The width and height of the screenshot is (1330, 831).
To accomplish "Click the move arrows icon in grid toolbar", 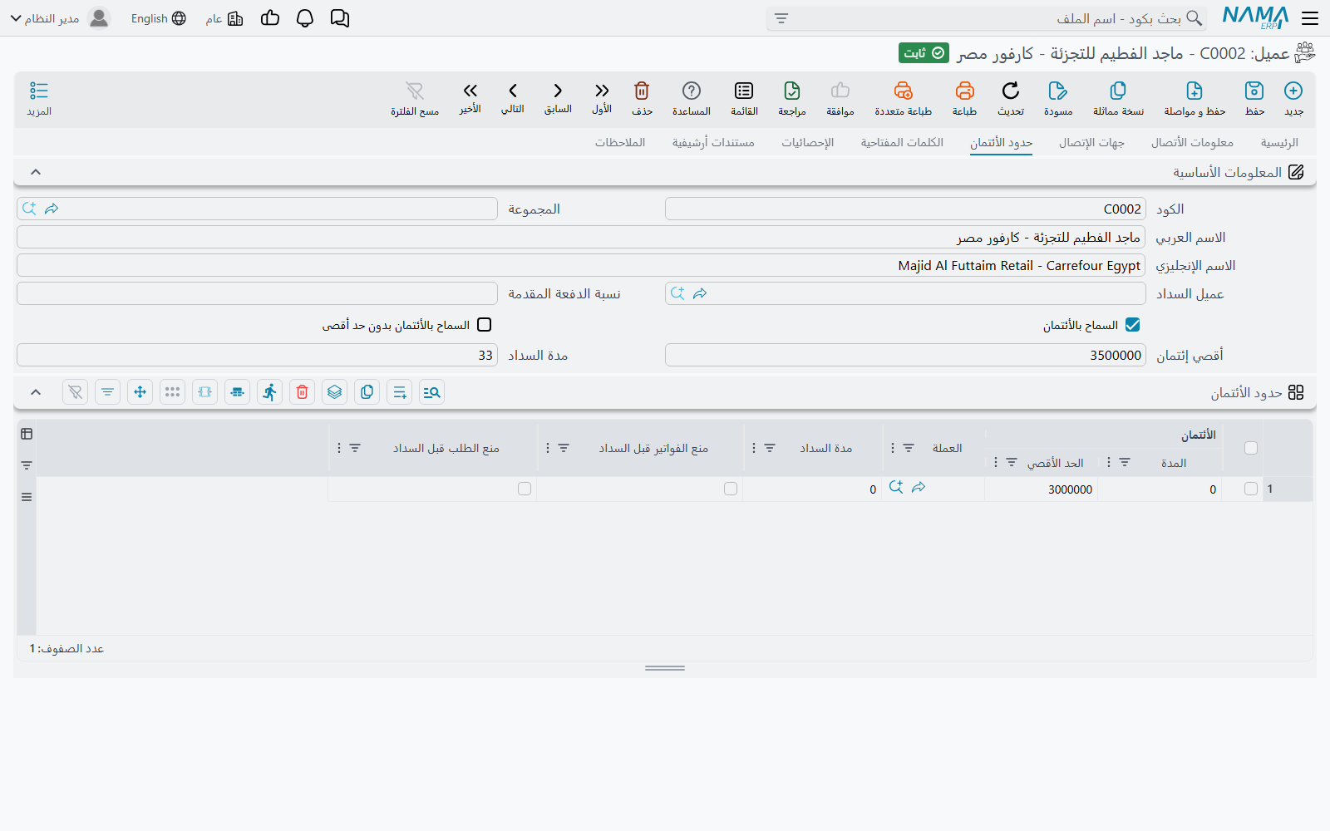I will coord(140,392).
